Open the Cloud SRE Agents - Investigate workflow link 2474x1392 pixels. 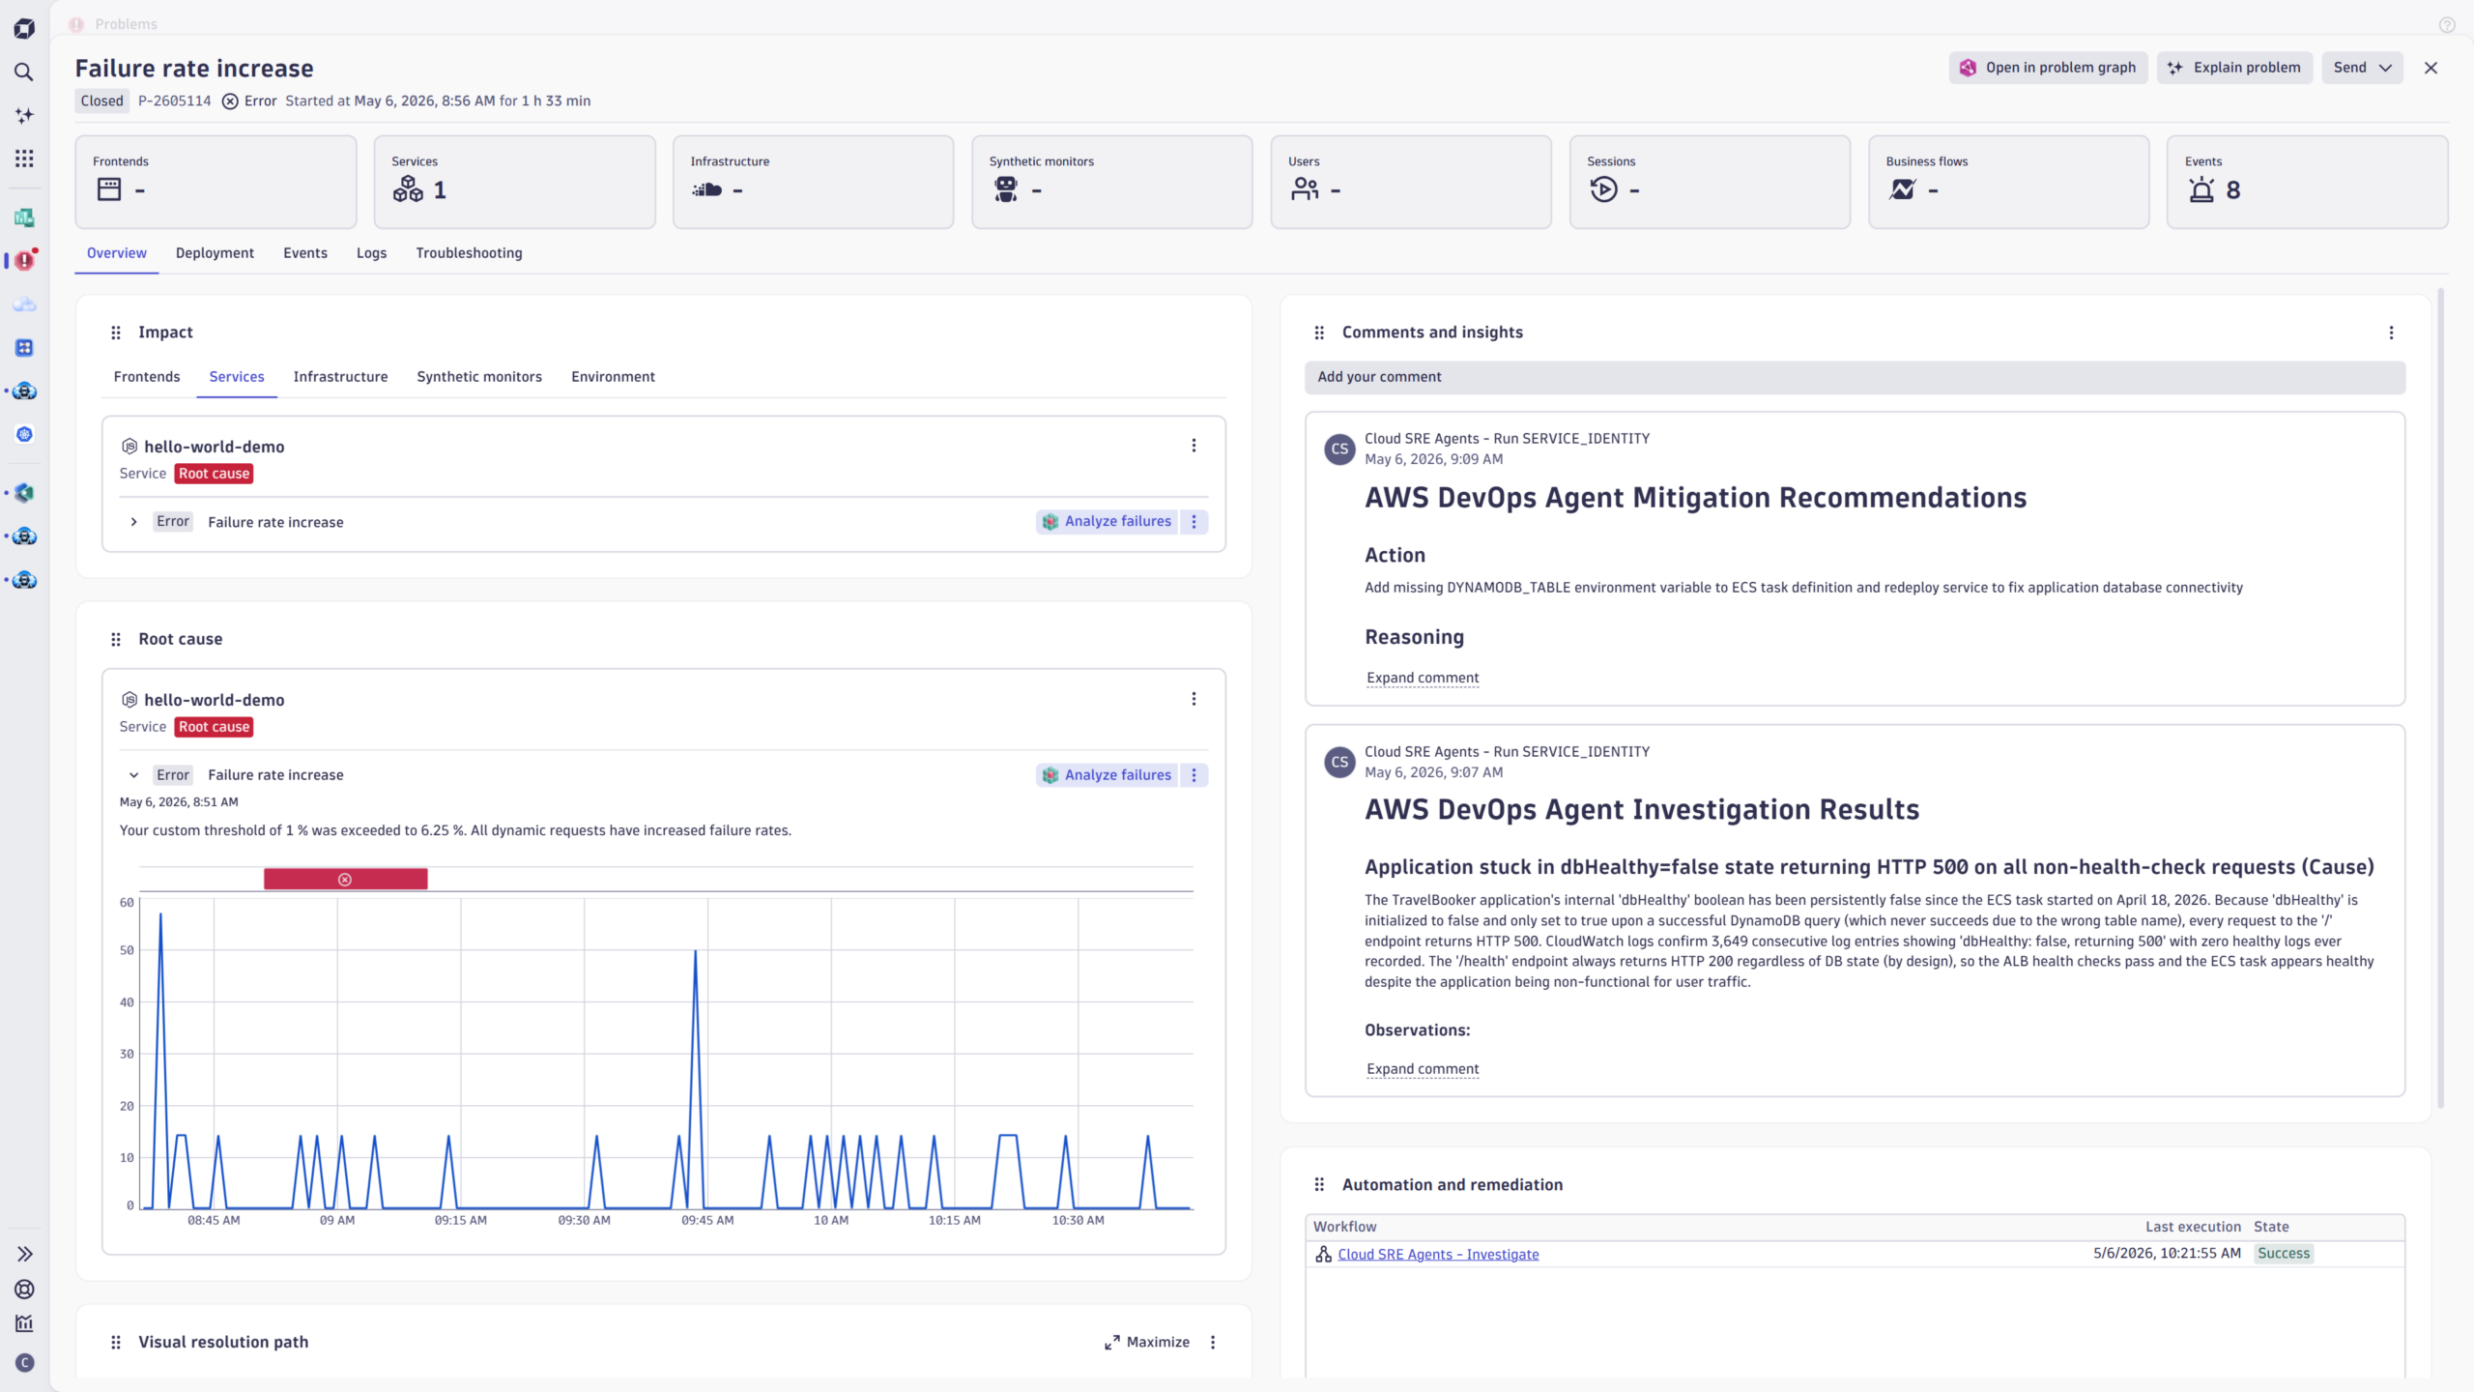tap(1438, 1255)
